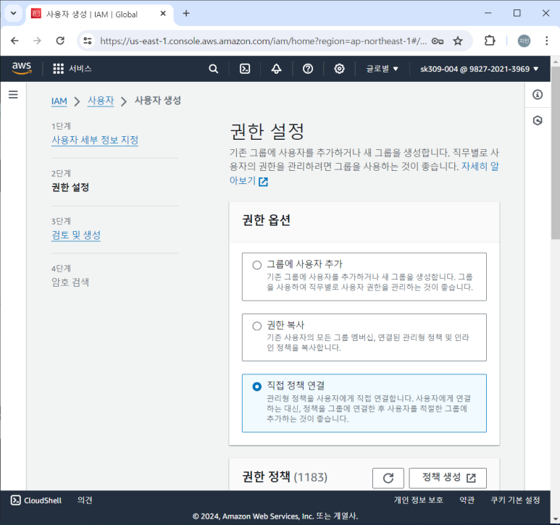Expand the hamburger side navigation
Viewport: 560px width, 525px height.
tap(13, 95)
